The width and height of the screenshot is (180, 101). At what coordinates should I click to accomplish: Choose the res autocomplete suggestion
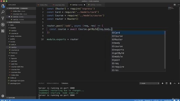point(138,70)
